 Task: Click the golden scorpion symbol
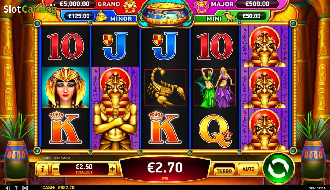point(165,87)
